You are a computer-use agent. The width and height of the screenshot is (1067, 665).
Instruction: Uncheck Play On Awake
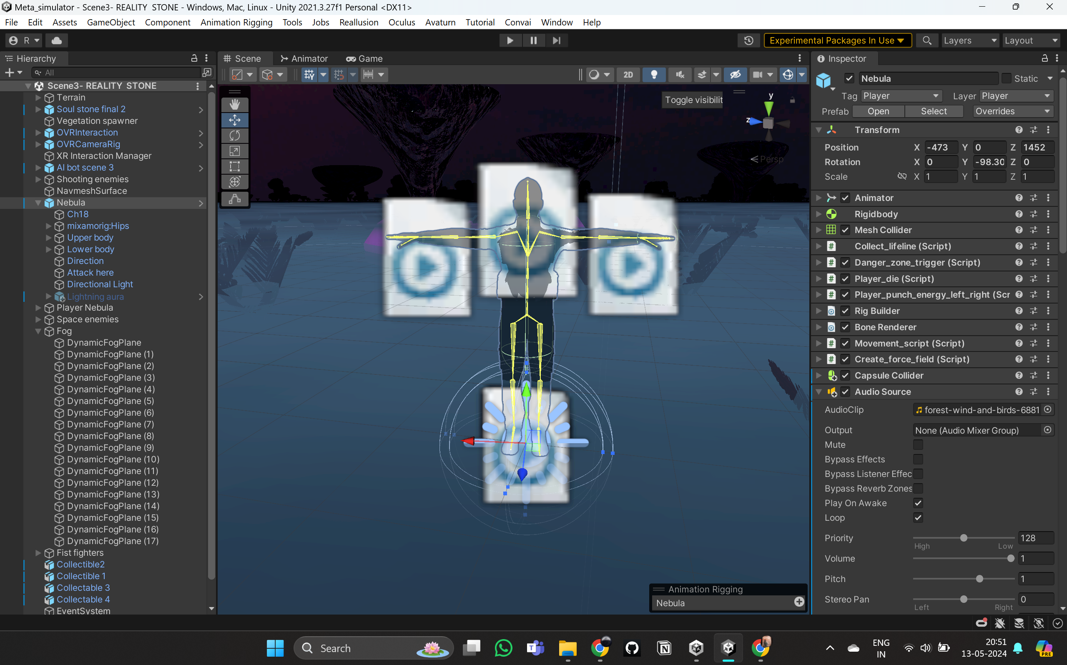917,503
